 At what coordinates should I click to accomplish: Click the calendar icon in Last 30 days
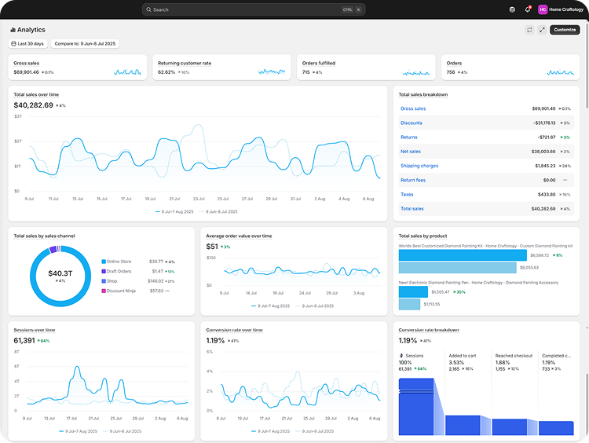coord(13,43)
